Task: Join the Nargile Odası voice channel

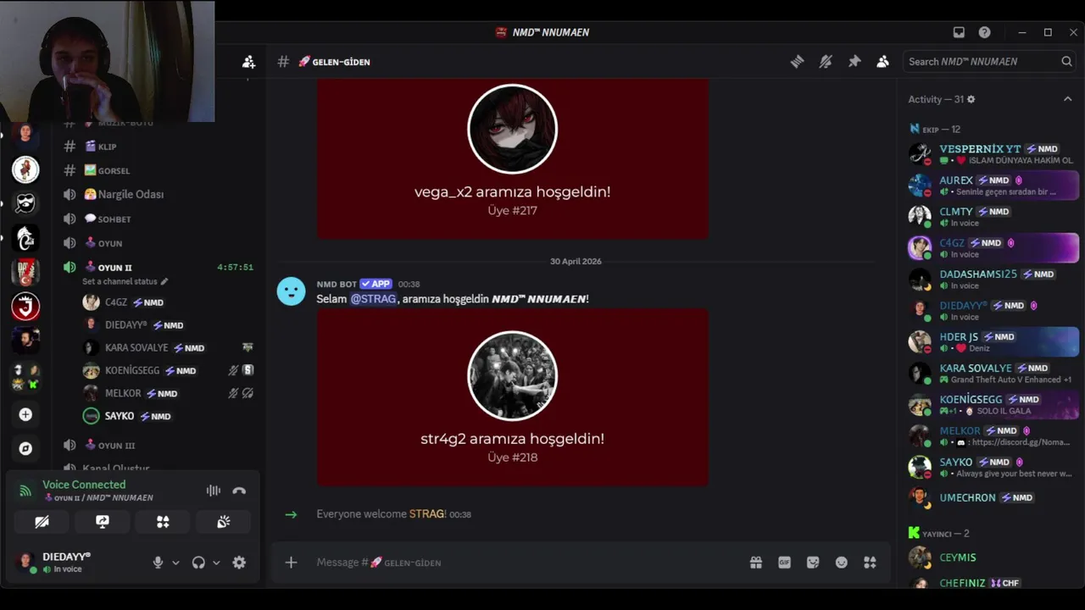Action: click(158, 194)
